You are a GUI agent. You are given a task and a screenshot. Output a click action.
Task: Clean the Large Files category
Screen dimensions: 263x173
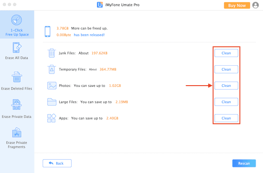click(x=226, y=102)
